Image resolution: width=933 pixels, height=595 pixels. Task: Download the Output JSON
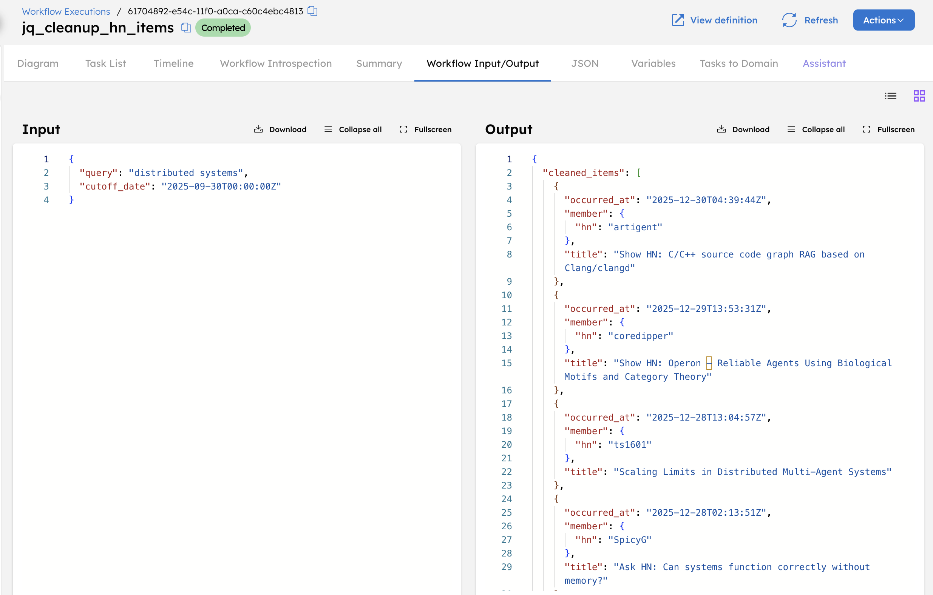pyautogui.click(x=743, y=129)
